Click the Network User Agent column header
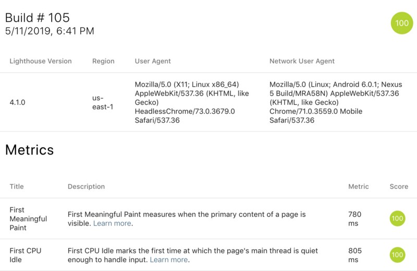The height and width of the screenshot is (271, 417). [x=302, y=61]
